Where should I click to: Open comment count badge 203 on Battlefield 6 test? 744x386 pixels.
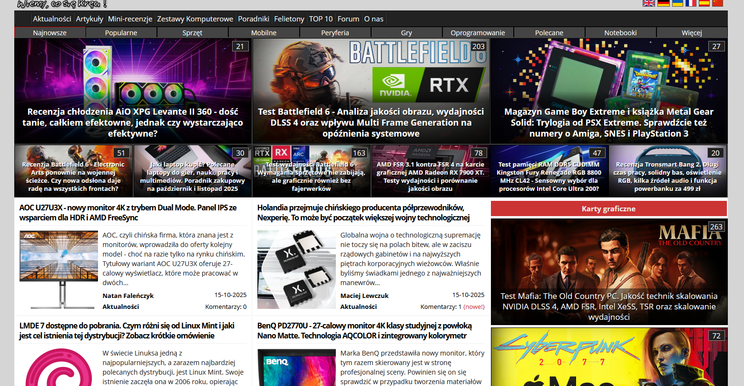(478, 46)
